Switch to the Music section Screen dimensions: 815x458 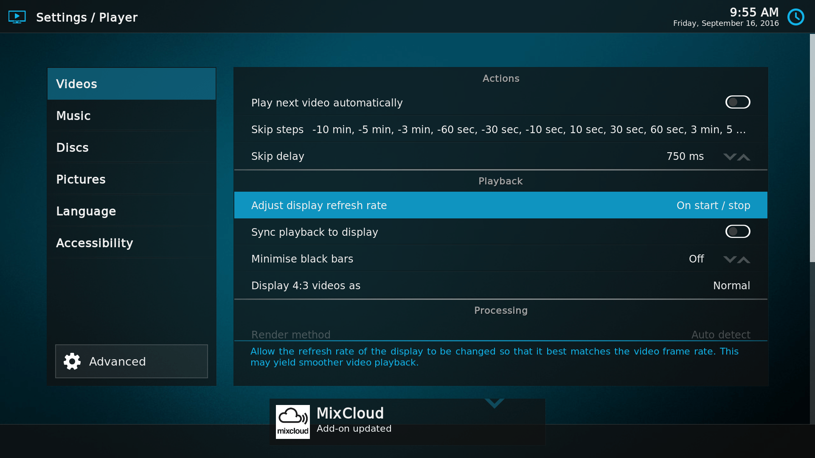(x=132, y=115)
